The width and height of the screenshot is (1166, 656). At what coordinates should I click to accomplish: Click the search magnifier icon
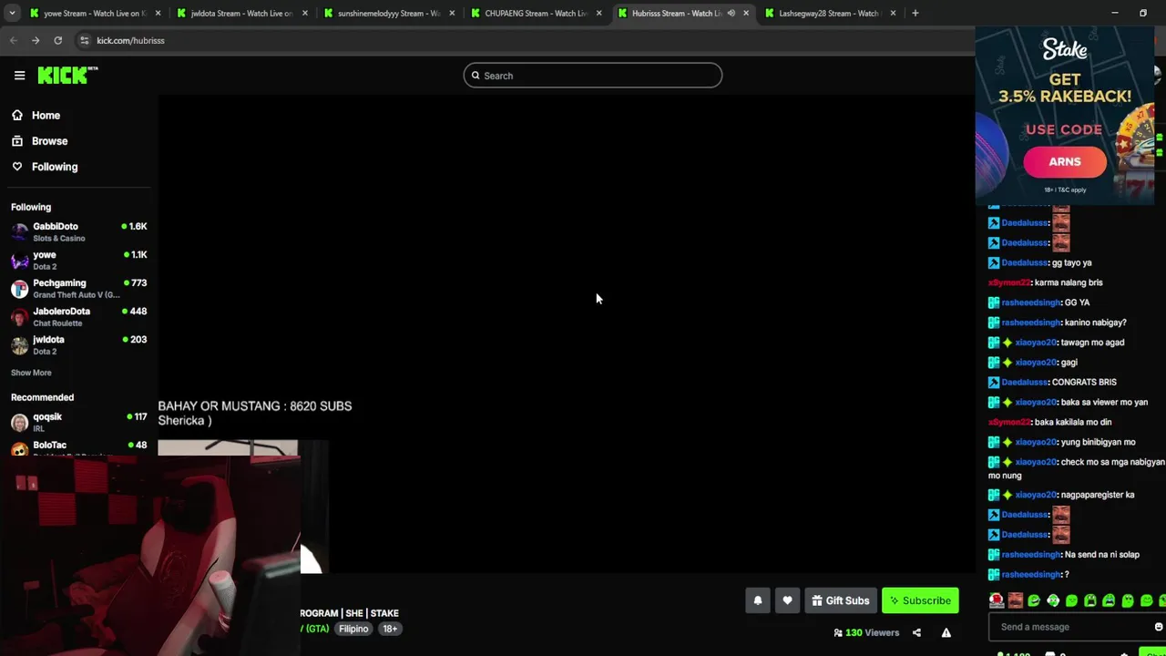tap(476, 76)
